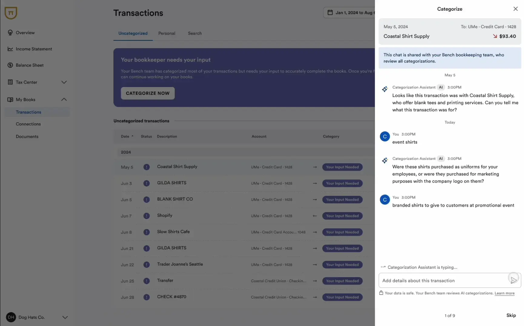Click Your Input Needed for Coastal Shirt Supply
This screenshot has width=524, height=326.
(x=342, y=167)
